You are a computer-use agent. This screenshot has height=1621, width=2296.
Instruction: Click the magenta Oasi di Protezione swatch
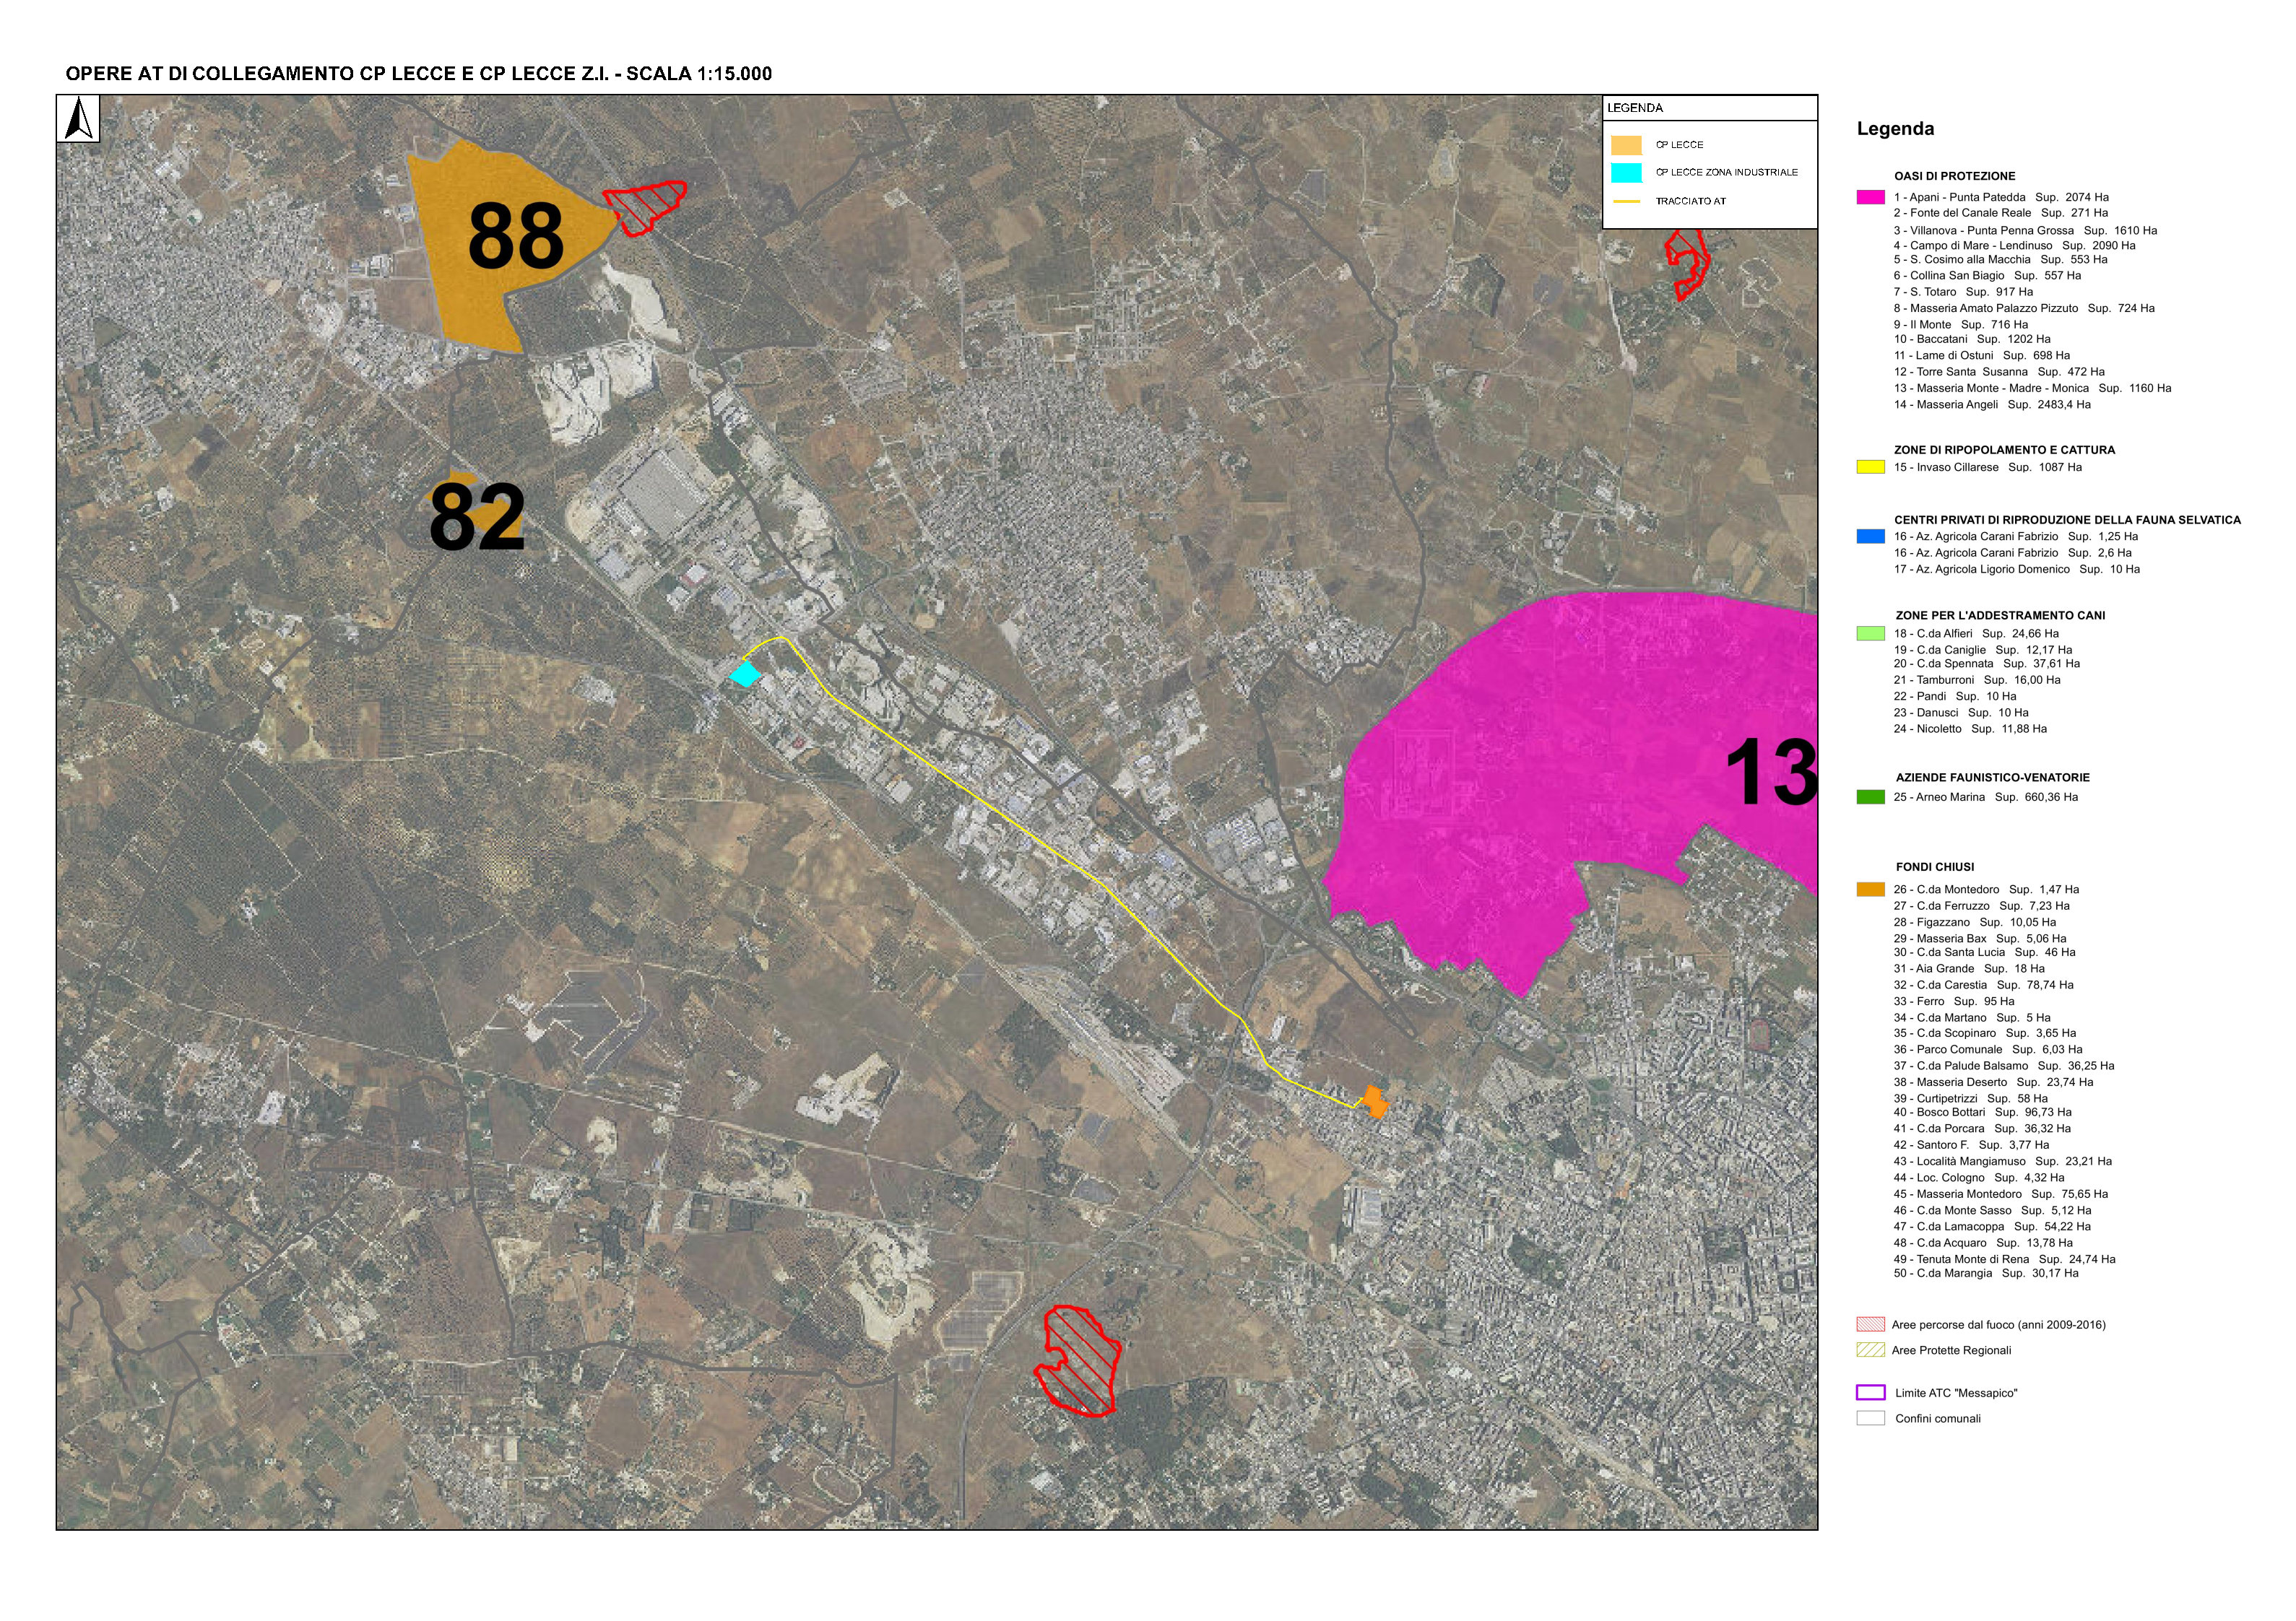[x=1870, y=197]
